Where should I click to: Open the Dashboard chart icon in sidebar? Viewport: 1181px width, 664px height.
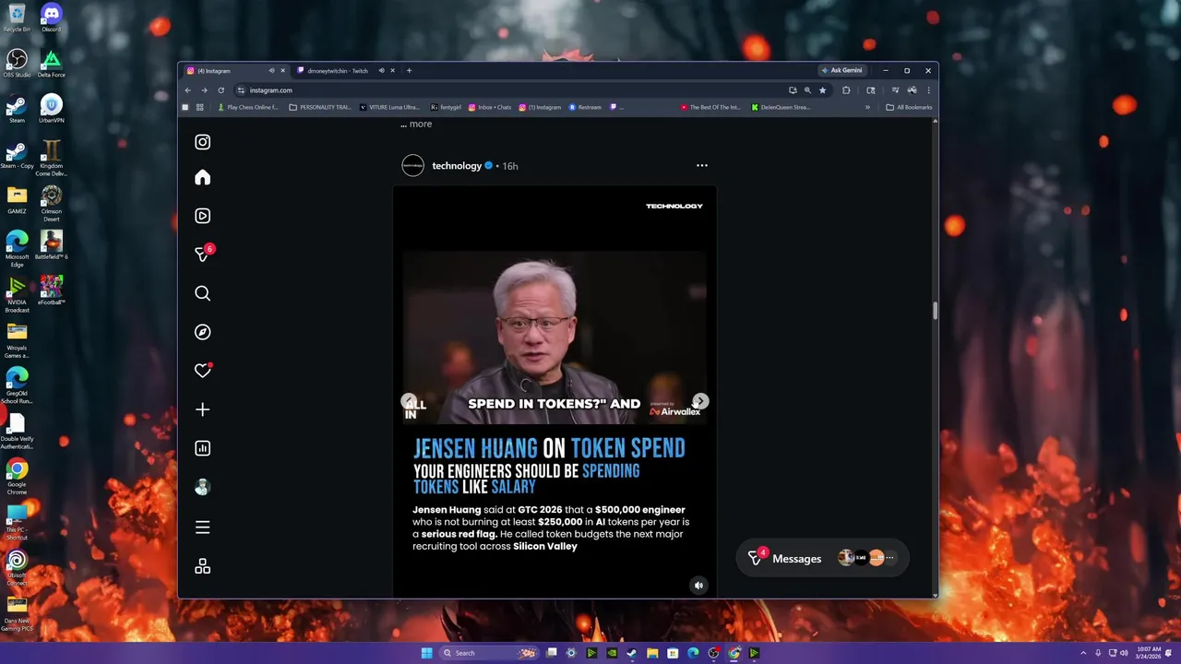click(202, 448)
